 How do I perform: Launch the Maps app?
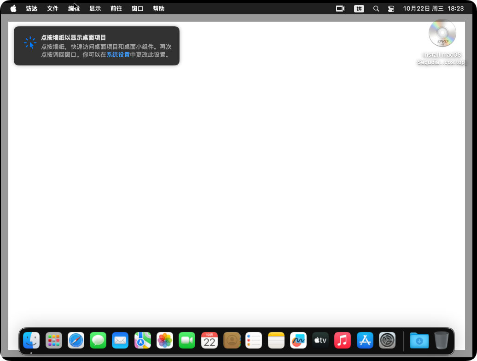[143, 340]
